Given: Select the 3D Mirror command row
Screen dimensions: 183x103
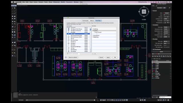Looking at the screenshot, I should click(78, 42).
